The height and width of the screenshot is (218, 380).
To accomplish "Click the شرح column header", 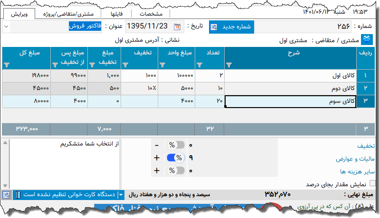I will click(x=290, y=58).
